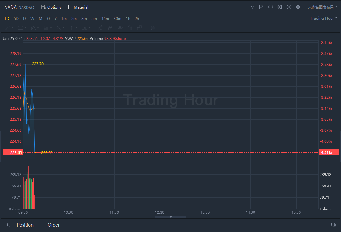Click the NASDAQ exchange label
The height and width of the screenshot is (232, 341).
26,7
